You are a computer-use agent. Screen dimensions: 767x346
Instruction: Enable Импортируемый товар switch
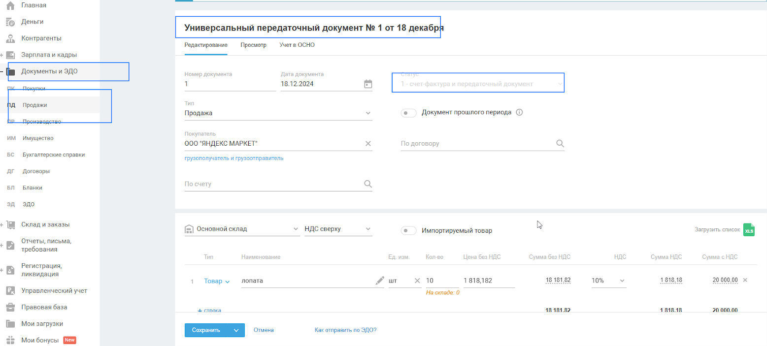408,230
